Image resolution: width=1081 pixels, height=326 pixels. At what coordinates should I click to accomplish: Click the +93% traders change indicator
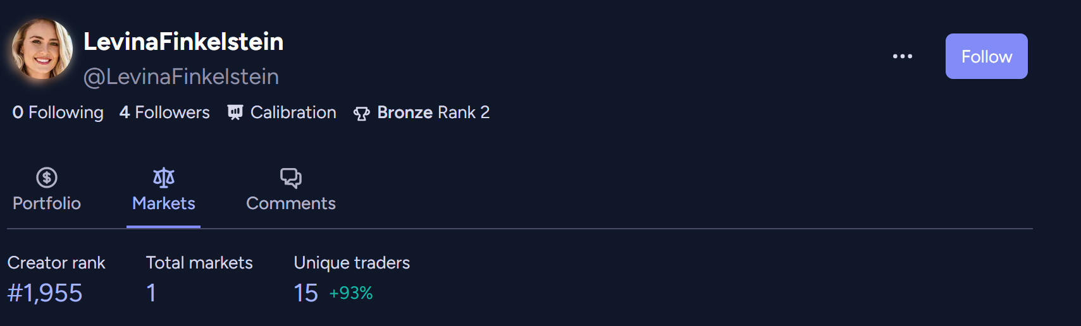pos(351,293)
